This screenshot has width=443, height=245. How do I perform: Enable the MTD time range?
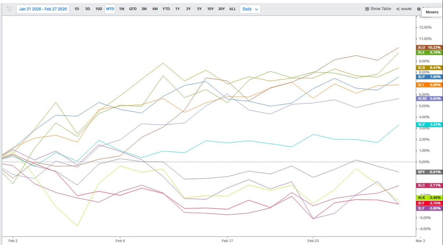point(110,8)
